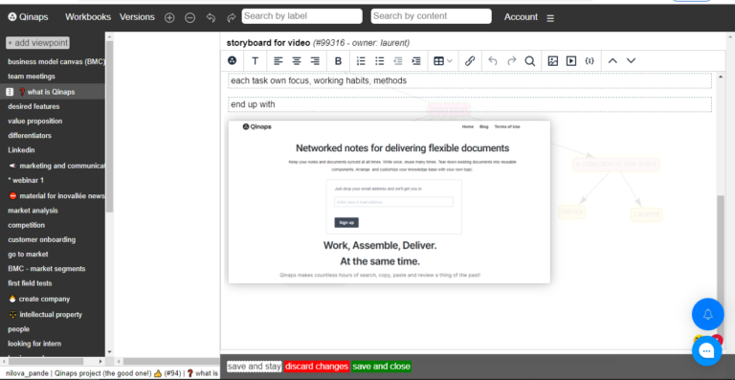Select create company in sidebar
The height and width of the screenshot is (380, 735).
[39, 299]
